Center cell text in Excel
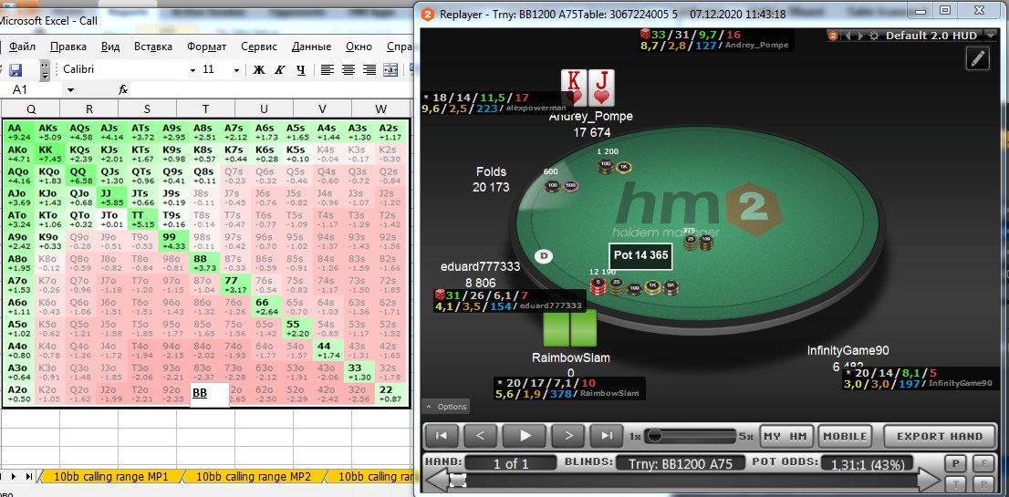Screen dimensions: 1009x497 pyautogui.click(x=348, y=70)
